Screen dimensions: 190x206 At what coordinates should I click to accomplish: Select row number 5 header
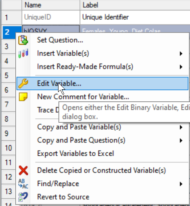coord(8,75)
